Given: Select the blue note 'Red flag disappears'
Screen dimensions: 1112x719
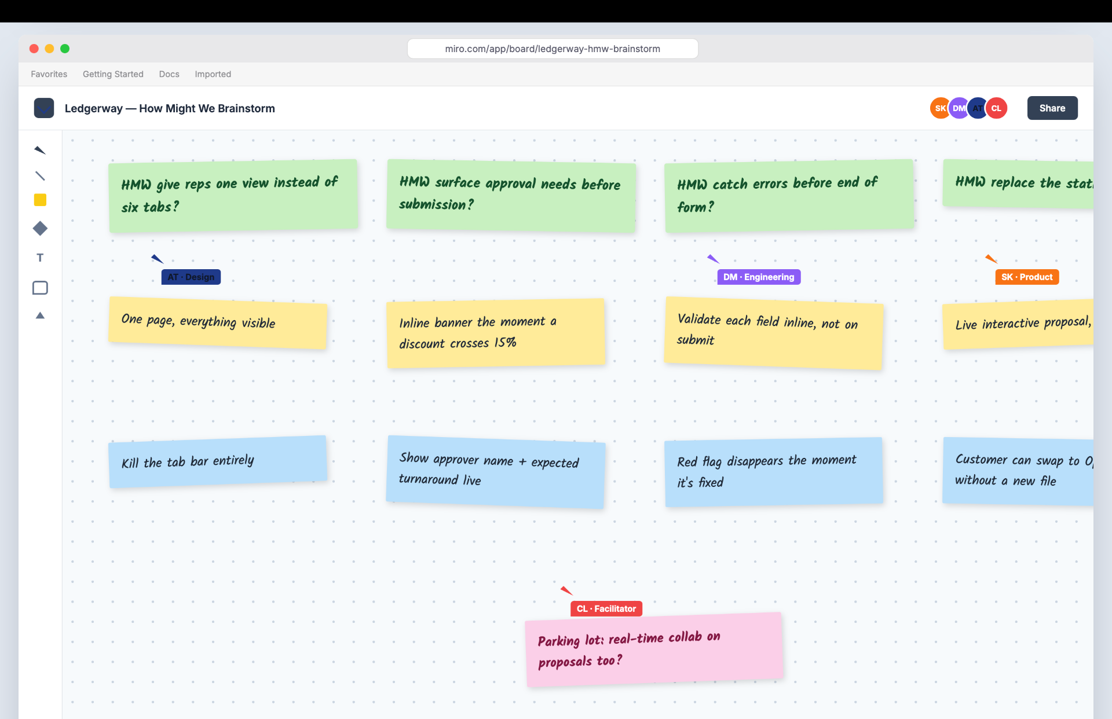Looking at the screenshot, I should tap(774, 472).
